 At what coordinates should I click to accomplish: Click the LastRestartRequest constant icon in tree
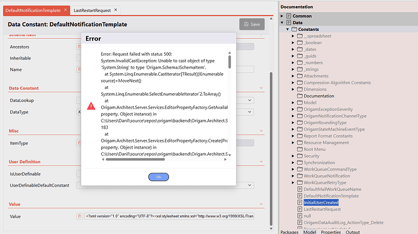click(x=300, y=209)
